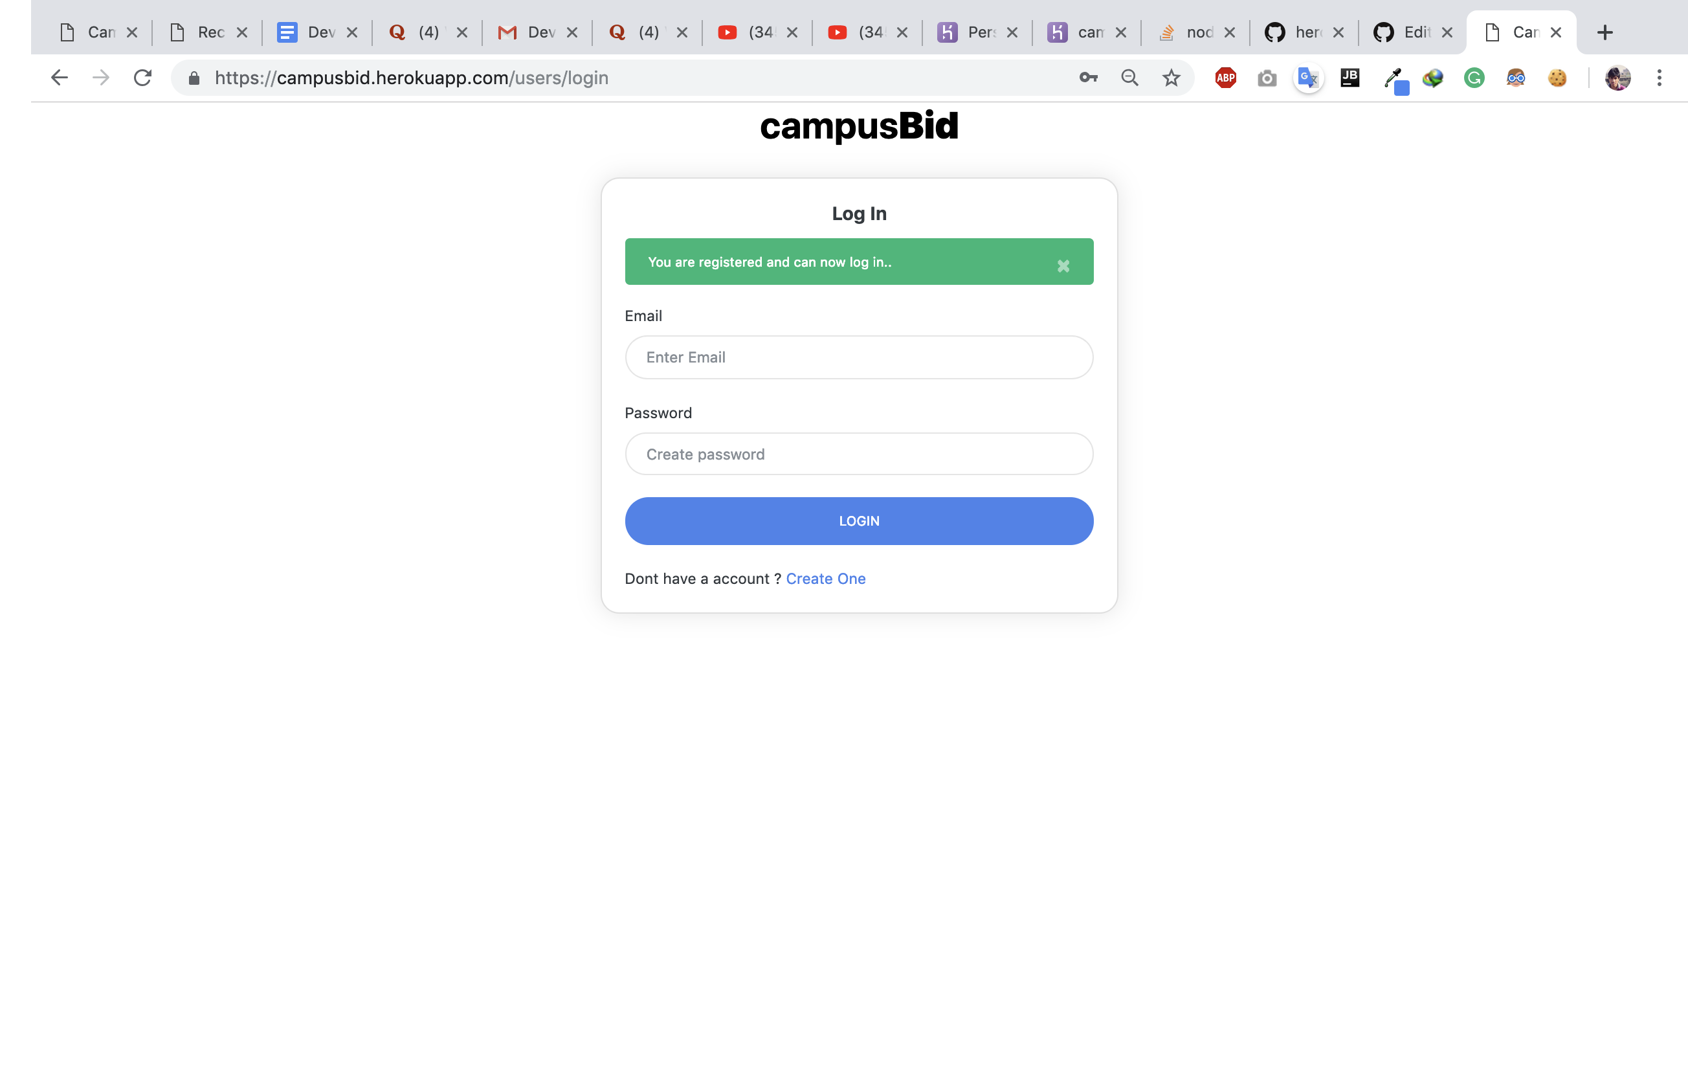The width and height of the screenshot is (1688, 1072).
Task: Click the Enter Email input field
Action: [x=858, y=357]
